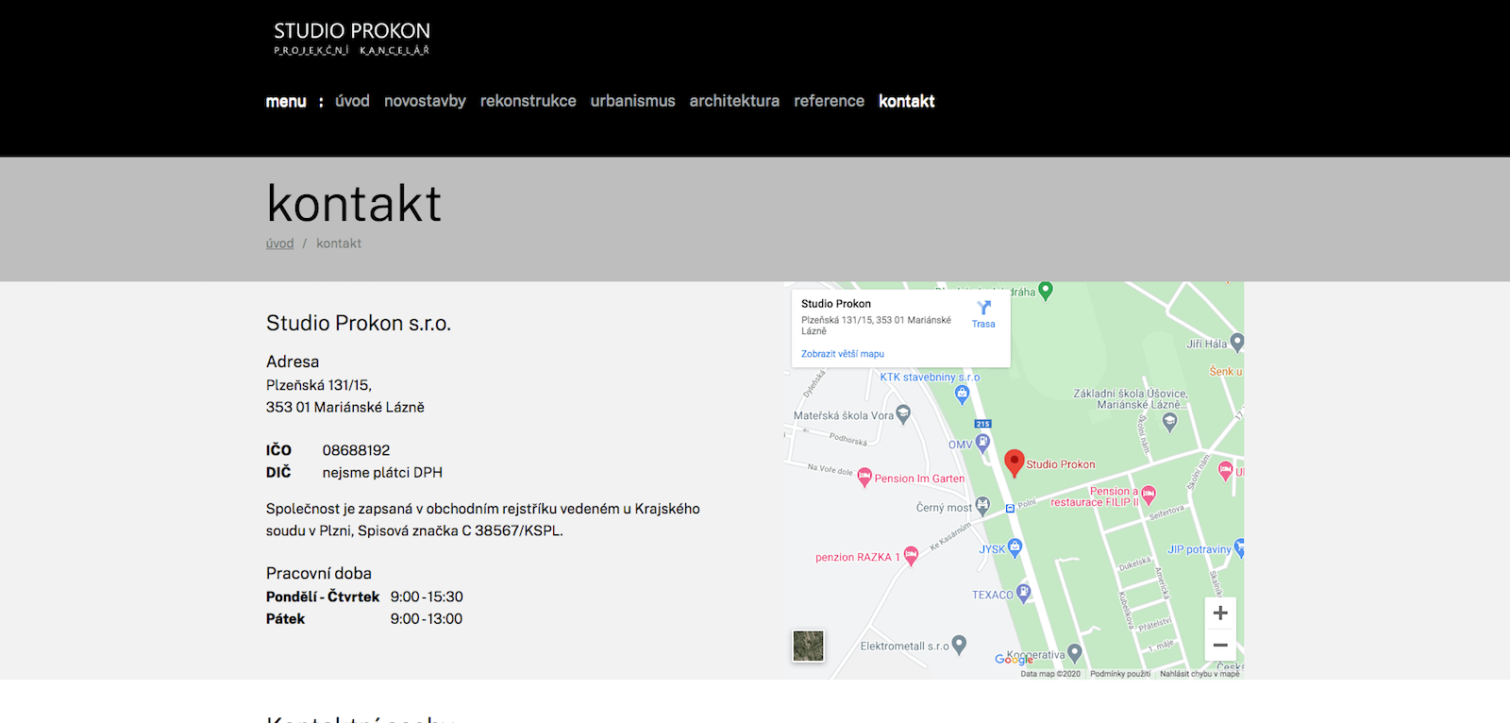1510x723 pixels.
Task: Open Nahlásit chybu v mapě link
Action: click(x=1200, y=674)
